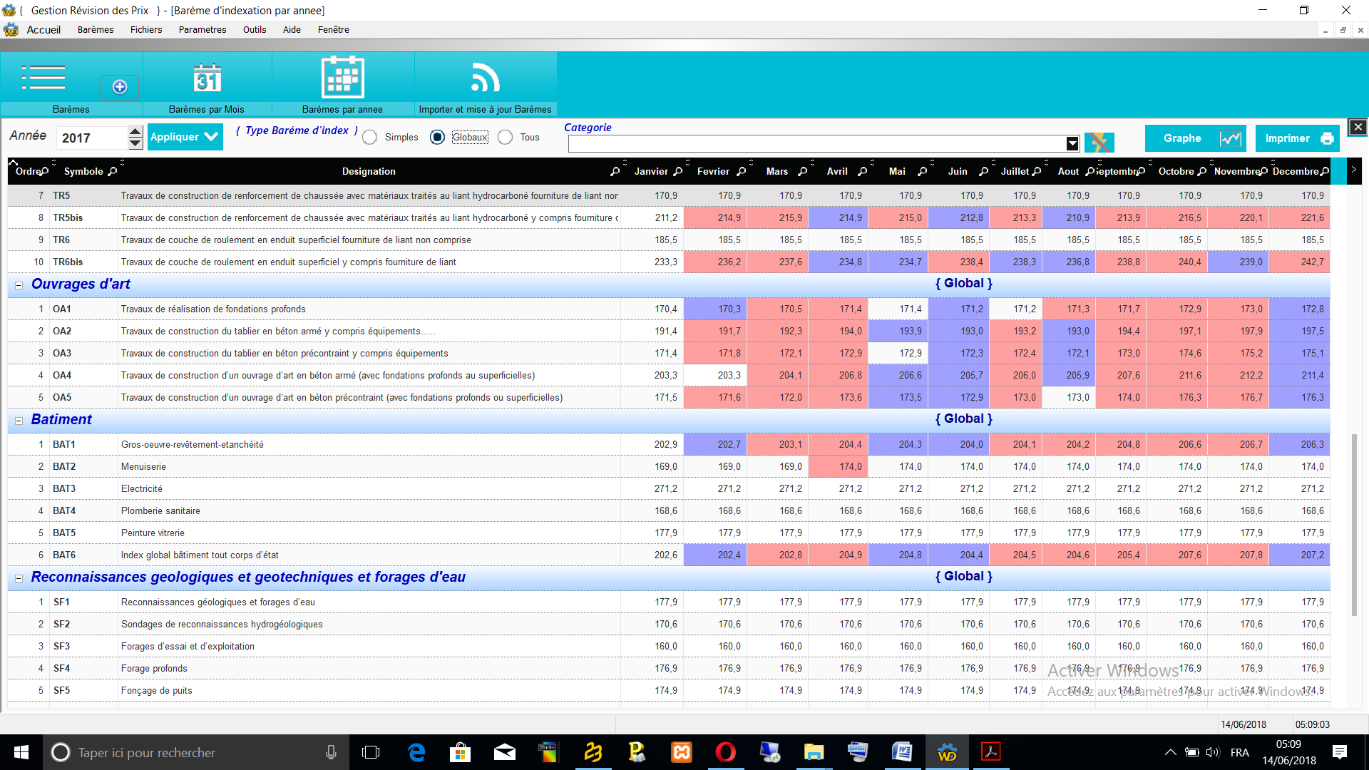The width and height of the screenshot is (1369, 770).
Task: Click the clear category filter icon
Action: tap(1099, 143)
